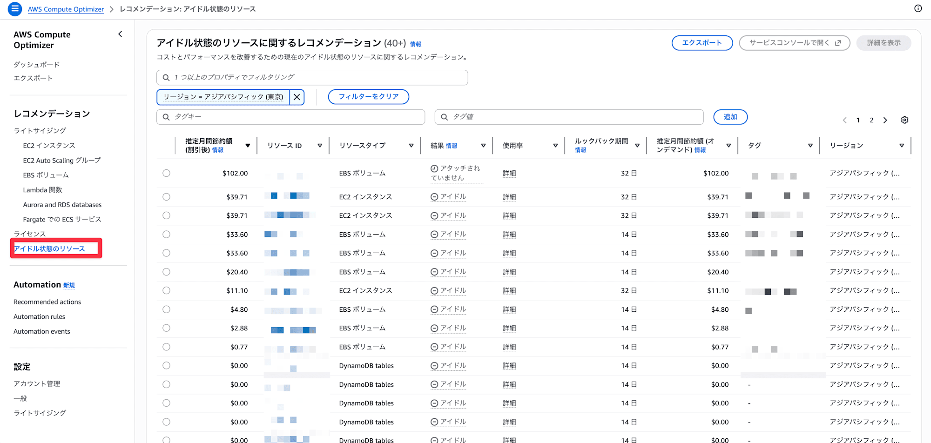
Task: Select radio button for first $39.71 EC2 row
Action: pos(166,197)
